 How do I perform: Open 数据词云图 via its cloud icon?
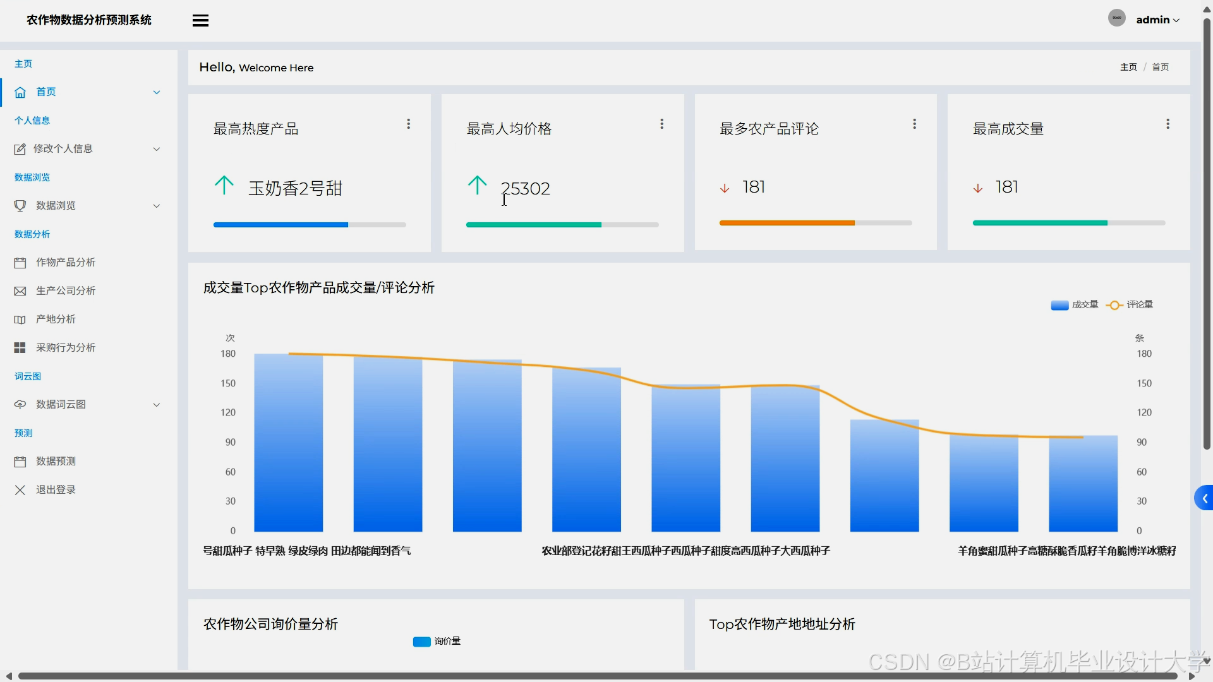(20, 404)
